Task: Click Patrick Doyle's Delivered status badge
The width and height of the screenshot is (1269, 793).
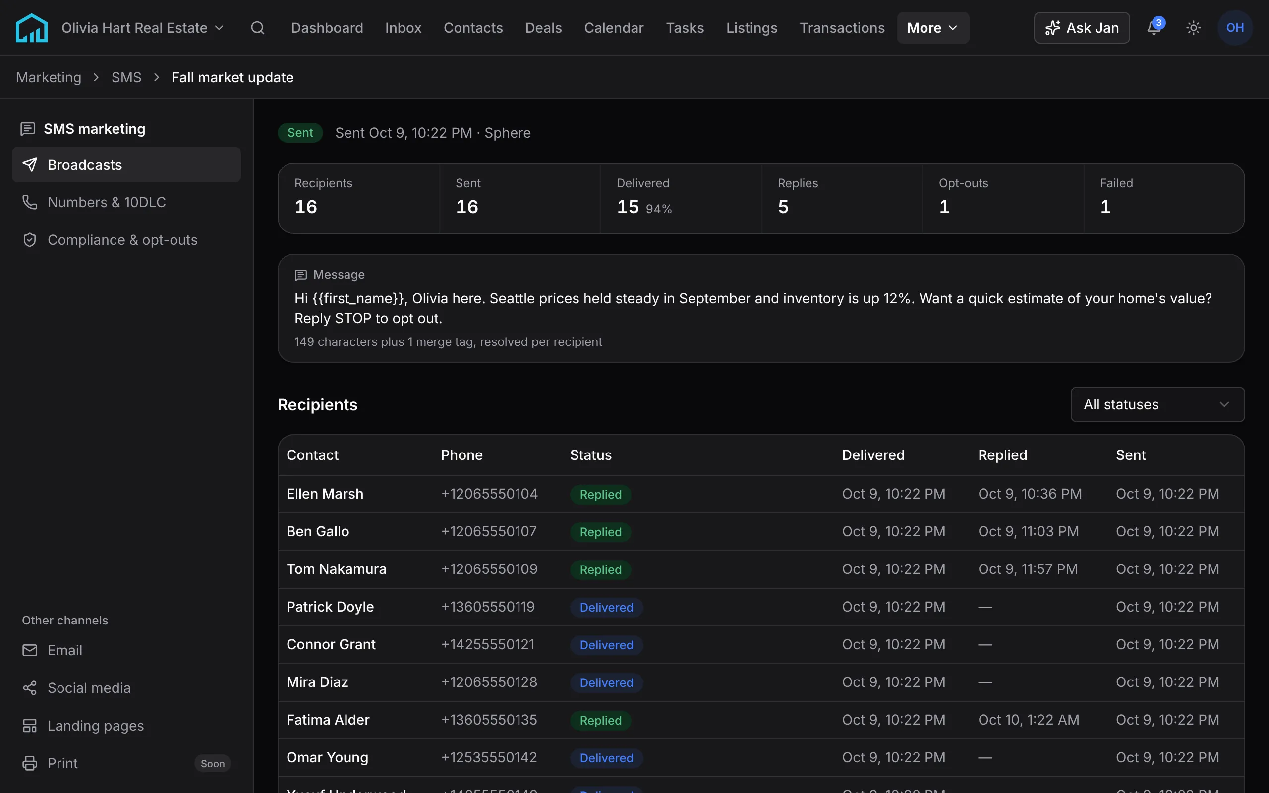Action: pyautogui.click(x=606, y=607)
